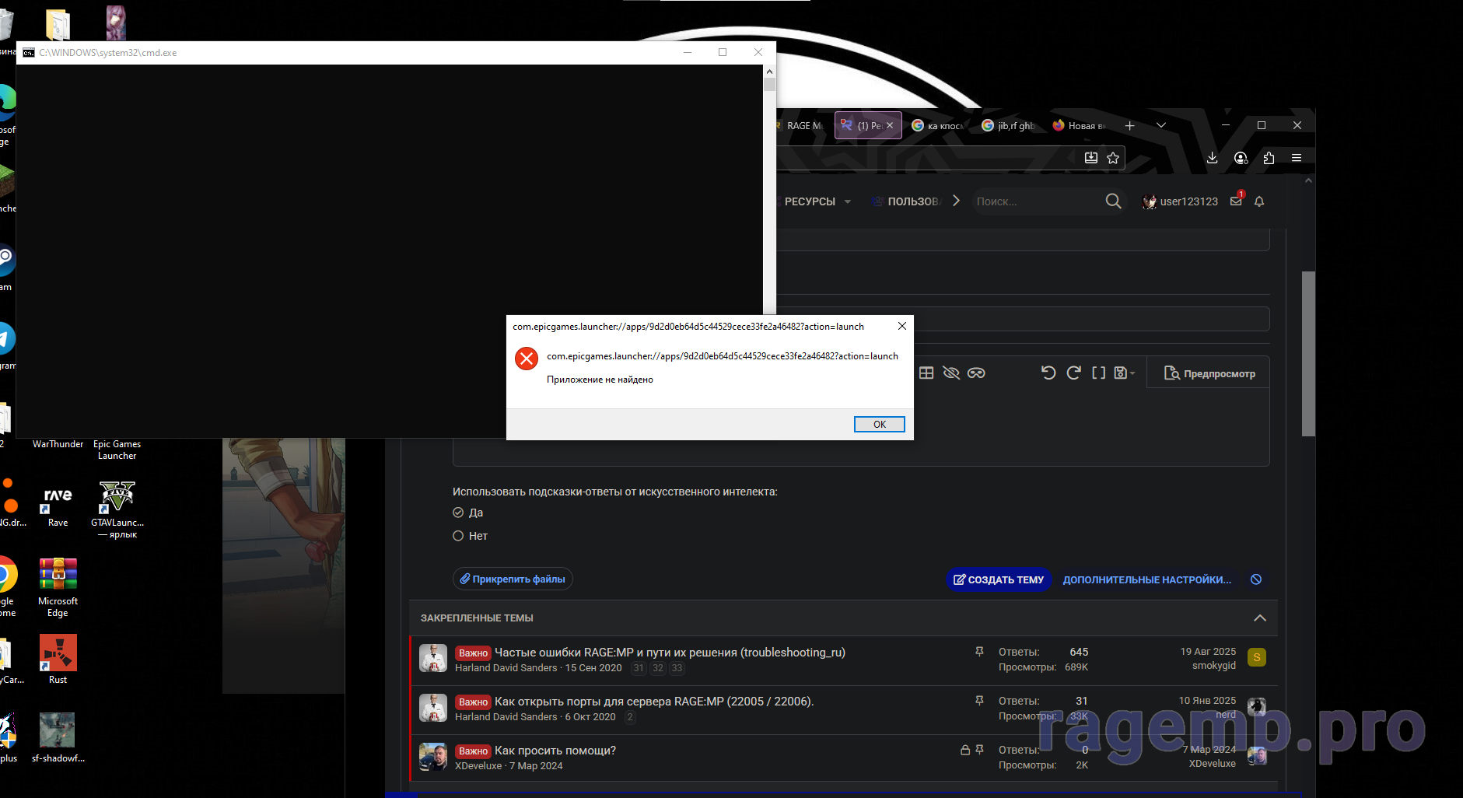
Task: Bookmark page with the star icon
Action: (x=1113, y=158)
